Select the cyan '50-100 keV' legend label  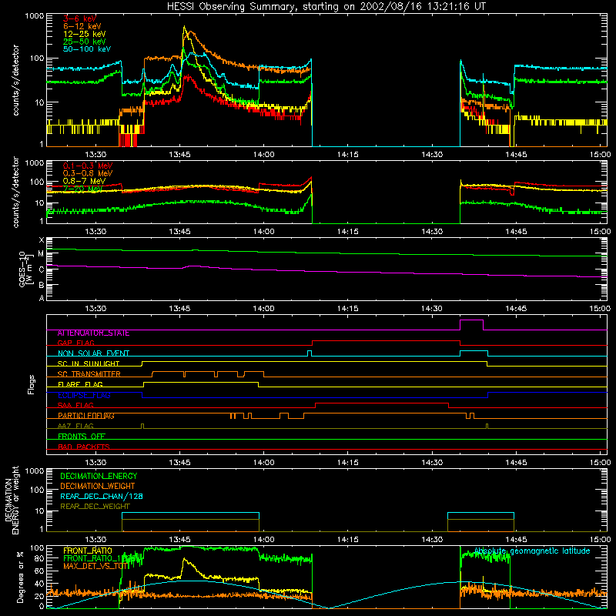pyautogui.click(x=87, y=49)
